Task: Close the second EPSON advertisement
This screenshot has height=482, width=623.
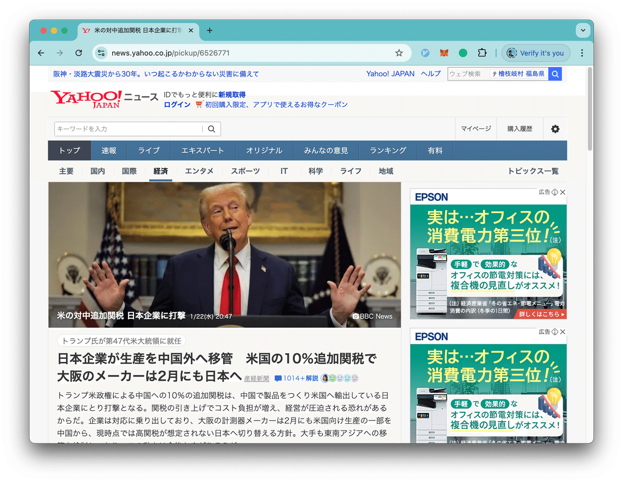Action: pyautogui.click(x=563, y=331)
